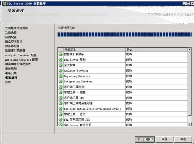Open help with the 帮助 button
The height and width of the screenshot is (144, 194).
coord(183,139)
